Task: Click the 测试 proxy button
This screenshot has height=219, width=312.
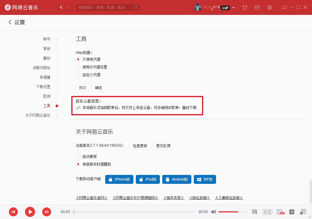Action: 83,88
